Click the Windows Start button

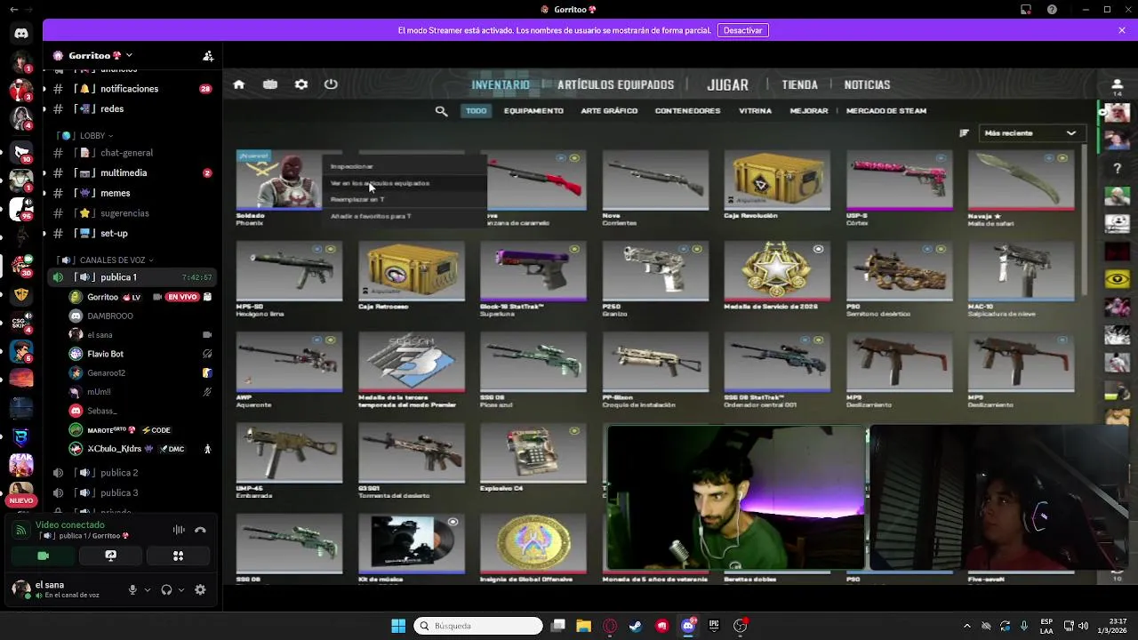(x=398, y=626)
